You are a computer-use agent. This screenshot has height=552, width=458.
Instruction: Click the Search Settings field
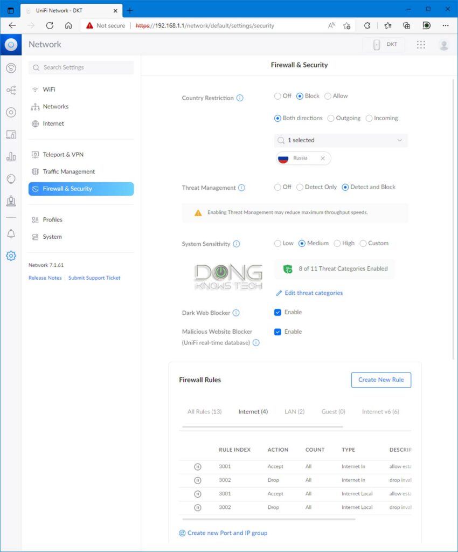(x=81, y=67)
